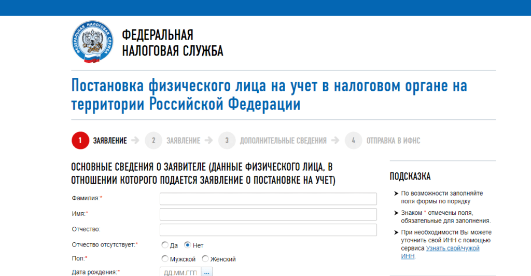This screenshot has height=276, width=531.
Task: Focus the Фамилия input field
Action: pyautogui.click(x=268, y=199)
